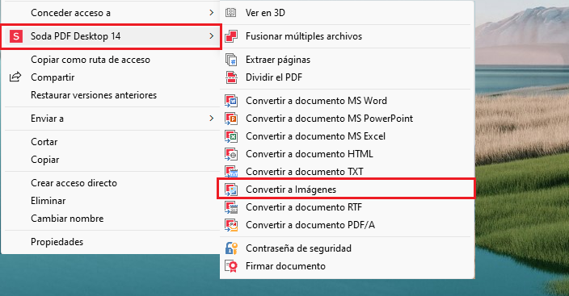This screenshot has width=569, height=296.
Task: Expand the Enviar a submenu arrow
Action: point(212,119)
